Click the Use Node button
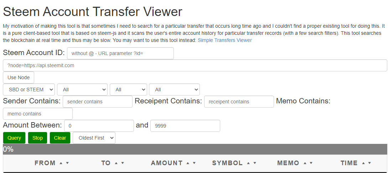This screenshot has width=388, height=173. [19, 77]
